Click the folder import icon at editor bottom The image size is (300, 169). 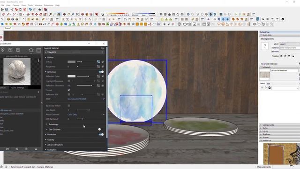(x=7, y=149)
